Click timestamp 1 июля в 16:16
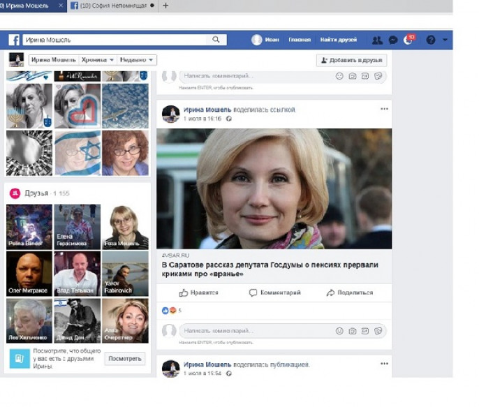Viewport: 479px width, 407px height. coord(202,119)
